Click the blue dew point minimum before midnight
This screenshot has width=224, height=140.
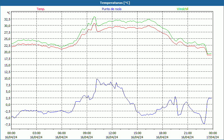(204, 123)
